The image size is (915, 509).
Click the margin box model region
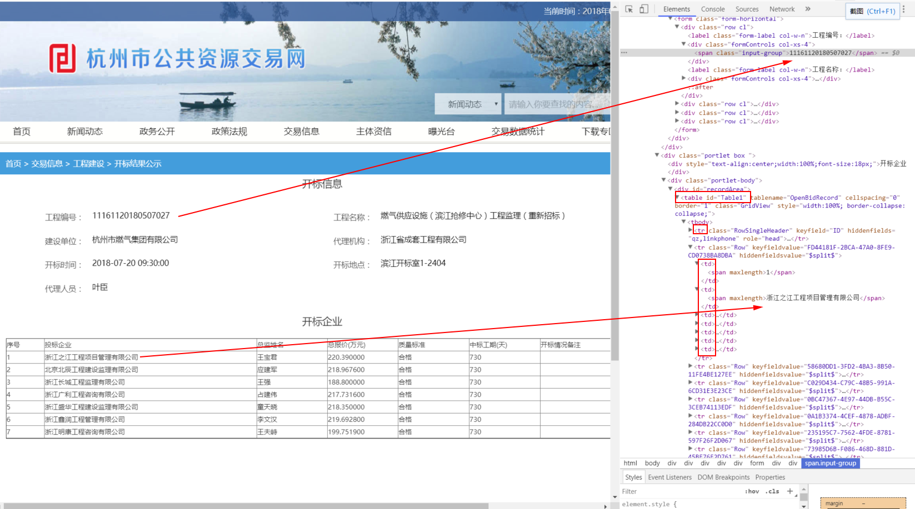863,503
